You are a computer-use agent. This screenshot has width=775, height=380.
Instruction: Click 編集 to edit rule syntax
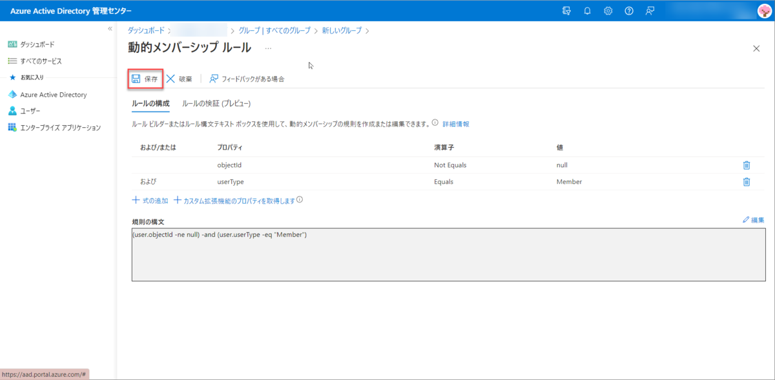(x=754, y=220)
